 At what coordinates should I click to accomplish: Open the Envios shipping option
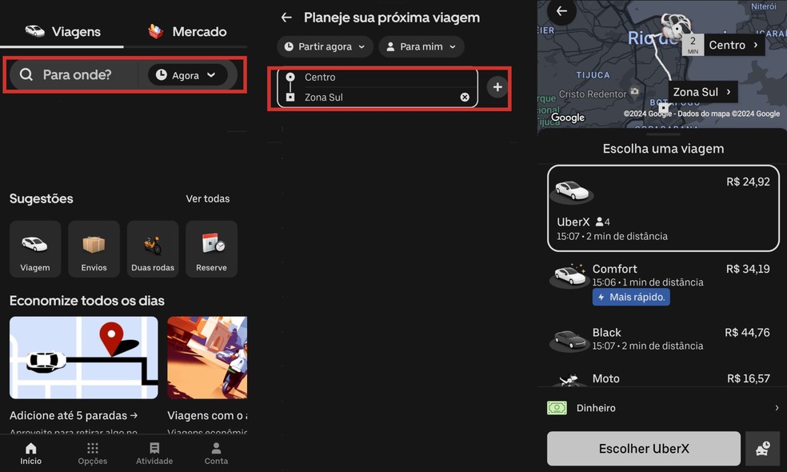tap(94, 249)
